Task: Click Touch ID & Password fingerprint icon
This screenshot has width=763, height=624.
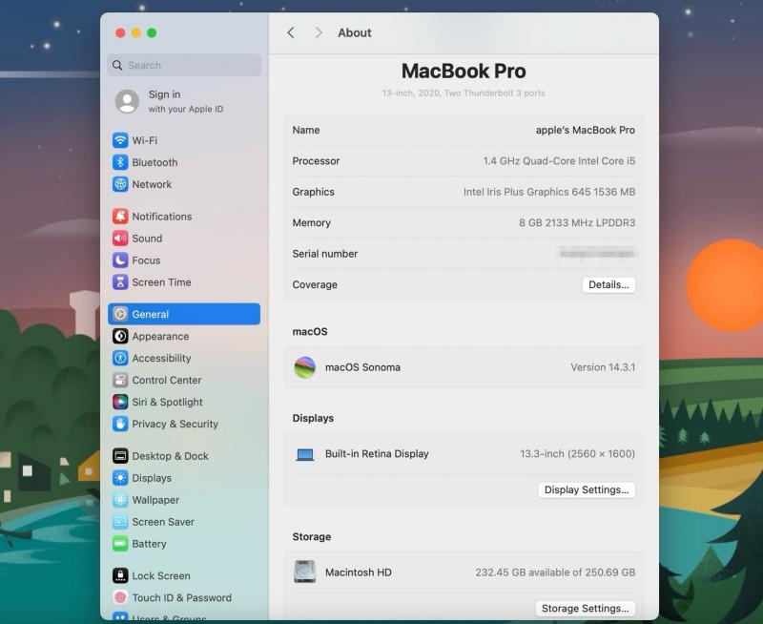Action: [x=120, y=597]
